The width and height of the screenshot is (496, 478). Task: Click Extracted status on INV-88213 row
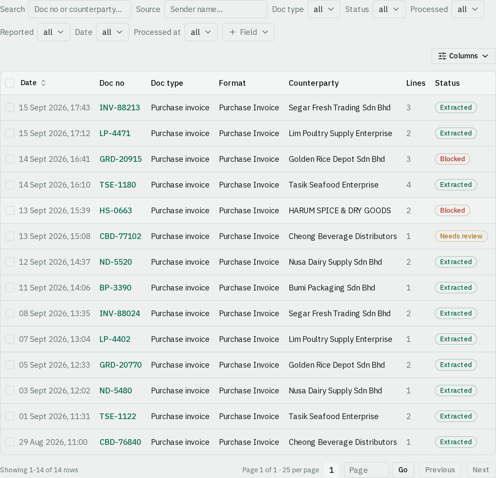point(456,107)
